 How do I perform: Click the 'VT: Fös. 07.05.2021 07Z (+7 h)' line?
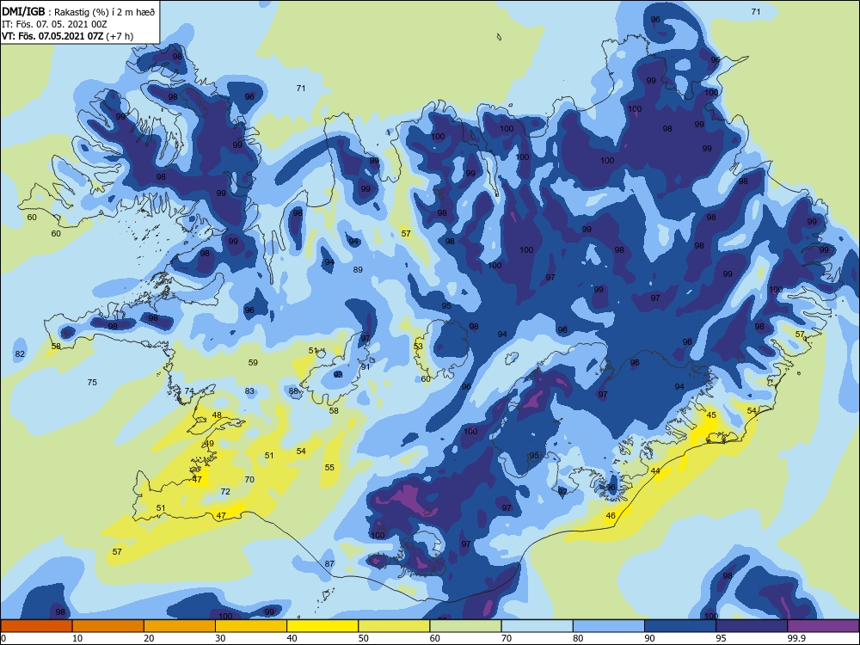pos(67,36)
